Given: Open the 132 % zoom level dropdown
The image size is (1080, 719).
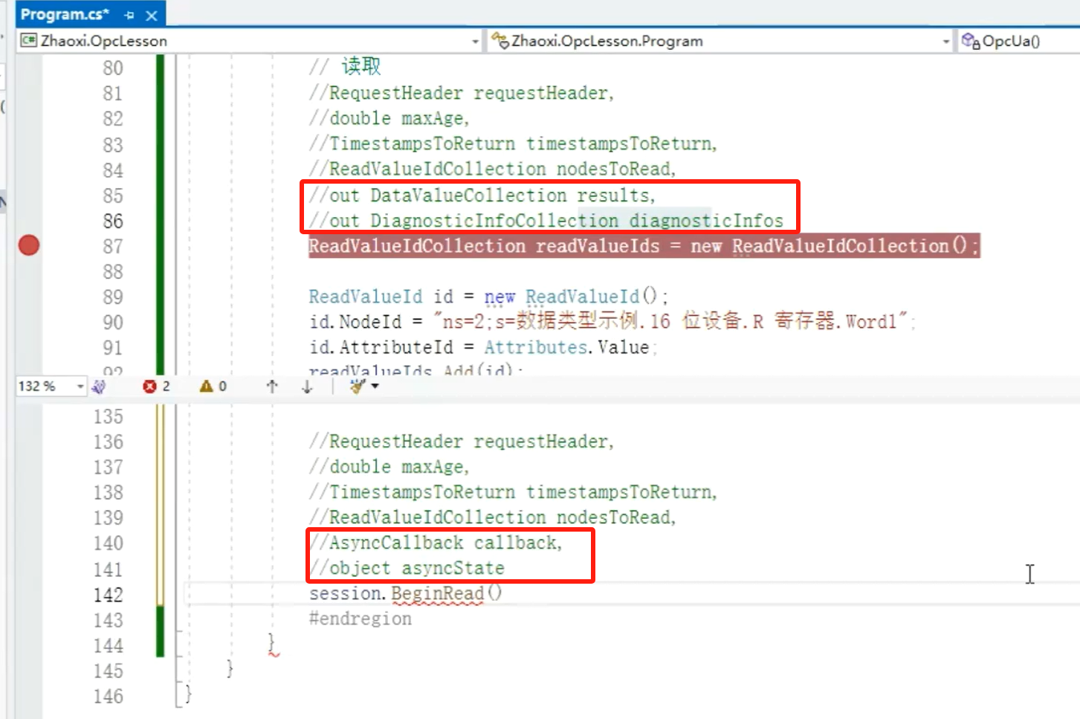Looking at the screenshot, I should [x=80, y=386].
